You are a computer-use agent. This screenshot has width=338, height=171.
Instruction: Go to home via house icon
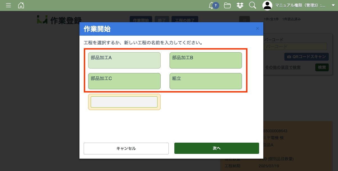pos(21,5)
